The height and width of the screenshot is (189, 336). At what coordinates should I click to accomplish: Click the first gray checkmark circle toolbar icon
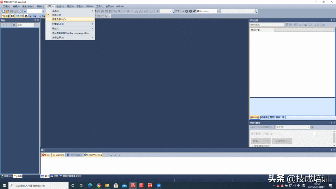point(187,11)
